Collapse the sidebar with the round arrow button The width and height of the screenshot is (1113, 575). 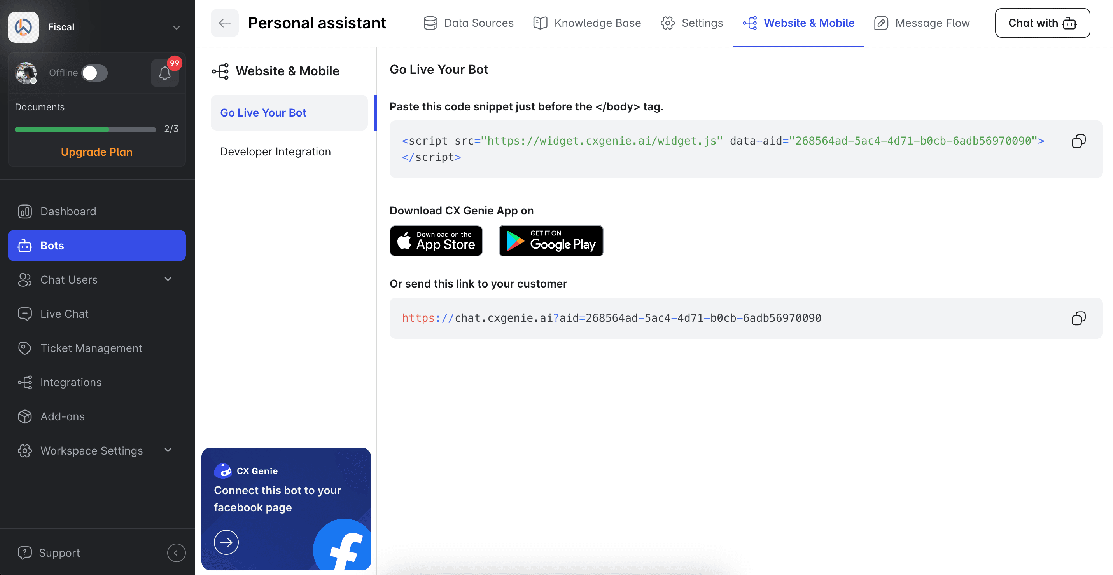[176, 552]
